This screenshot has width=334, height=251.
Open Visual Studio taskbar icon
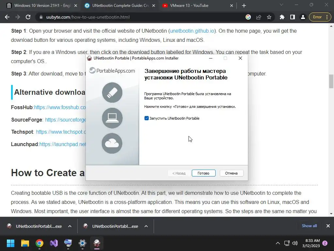coord(54,243)
